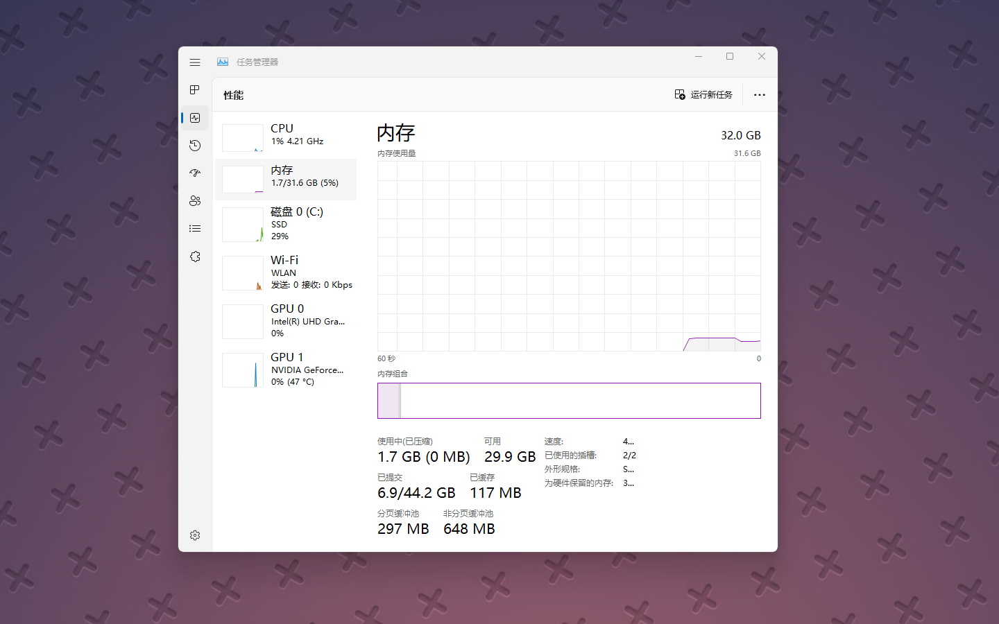Click the 任务管理器 window title
This screenshot has height=624, width=999.
(257, 62)
